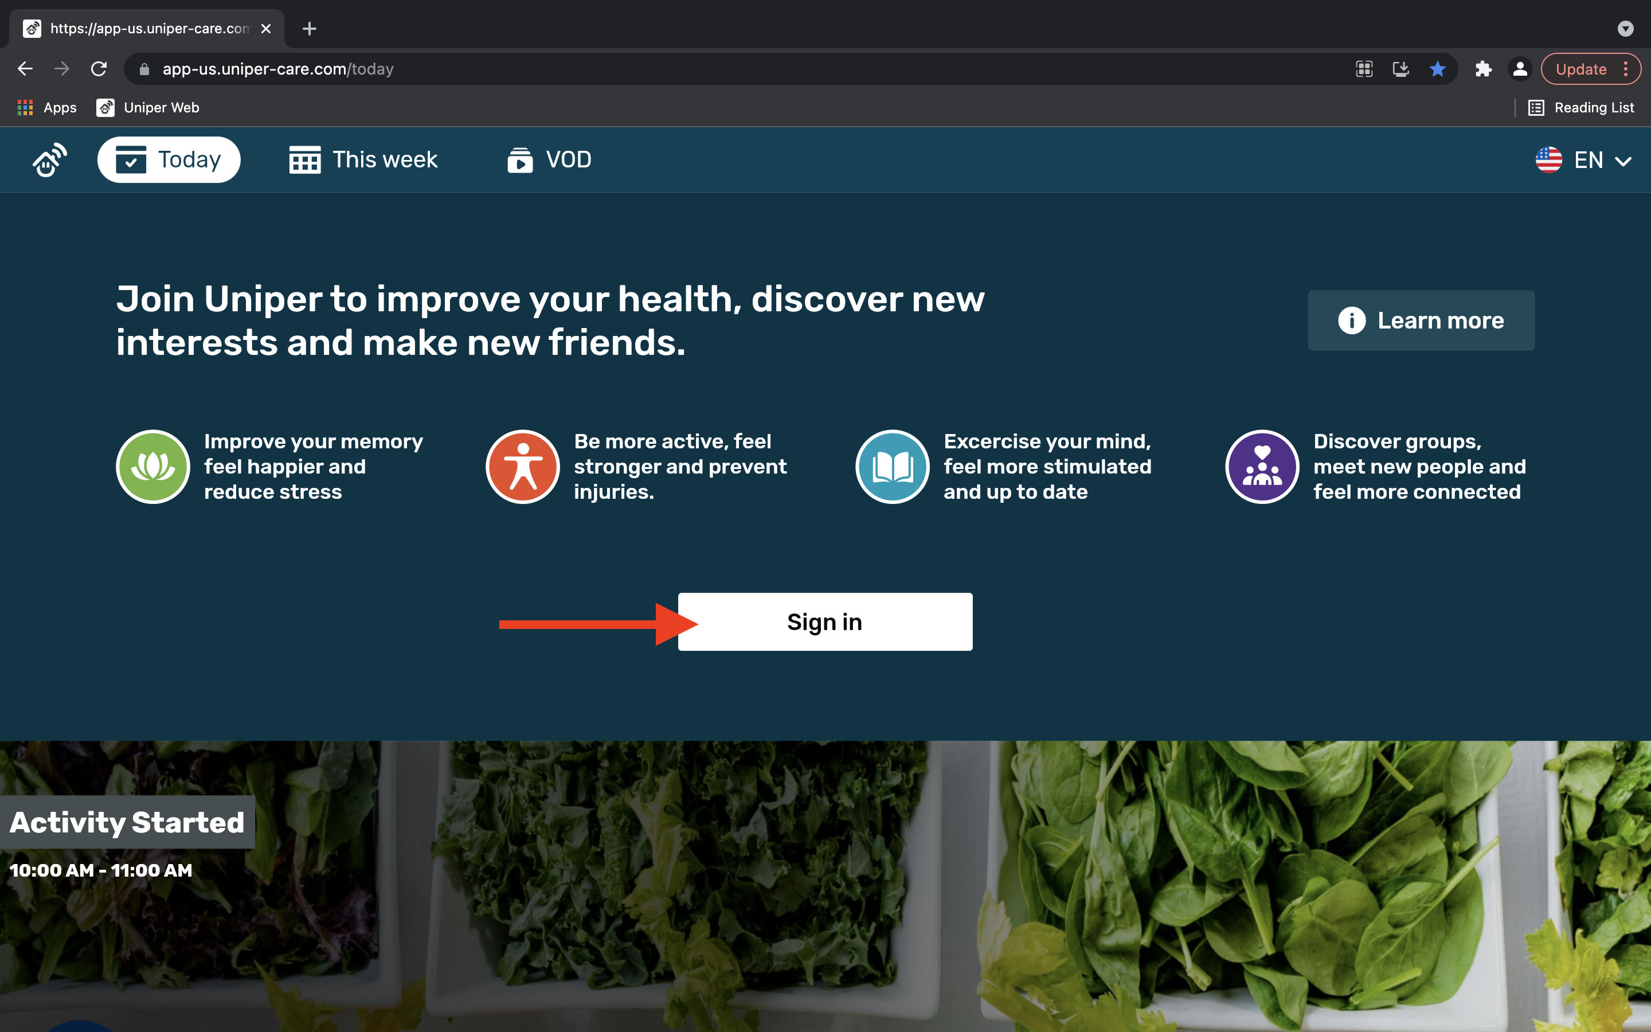Click the green lotus memory icon

[x=153, y=467]
